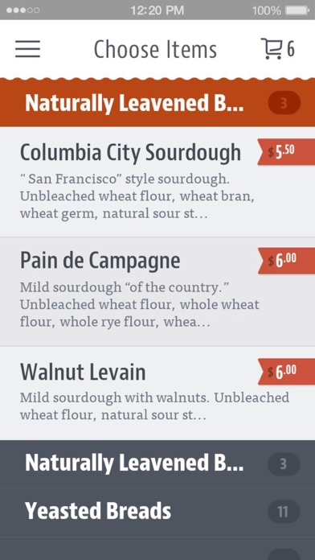Open the shopping cart icon

[x=272, y=48]
